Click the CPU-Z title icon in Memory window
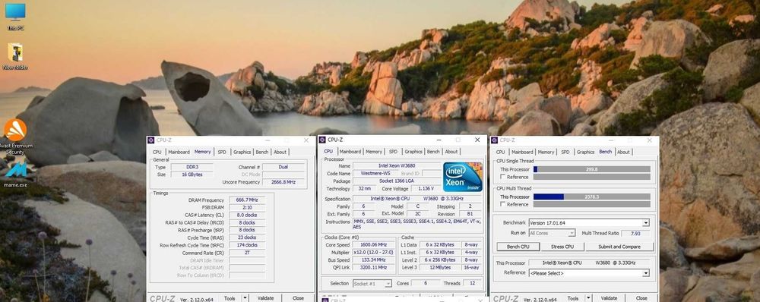Screen dimensions: 760x302 point(150,140)
